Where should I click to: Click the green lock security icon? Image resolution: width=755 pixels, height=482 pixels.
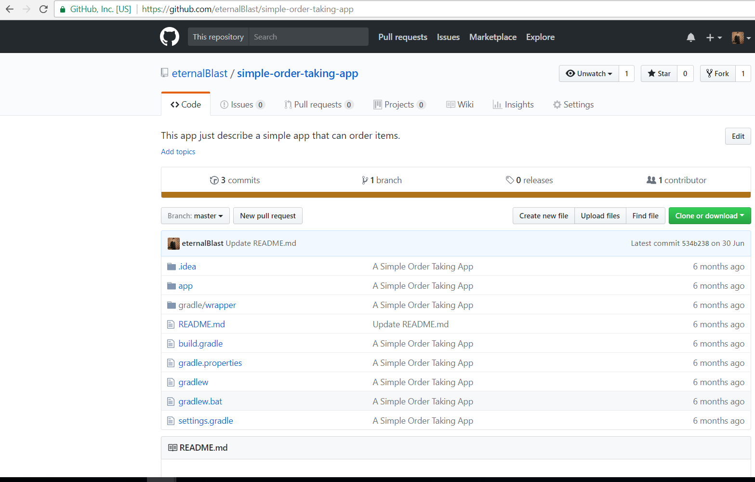62,9
